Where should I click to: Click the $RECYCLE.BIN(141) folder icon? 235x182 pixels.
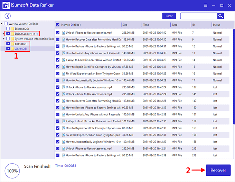pos(12,34)
